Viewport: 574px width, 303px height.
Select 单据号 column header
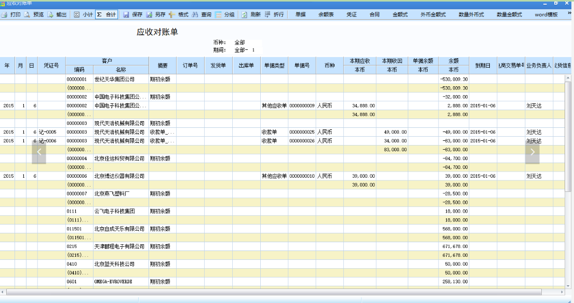[x=302, y=65]
